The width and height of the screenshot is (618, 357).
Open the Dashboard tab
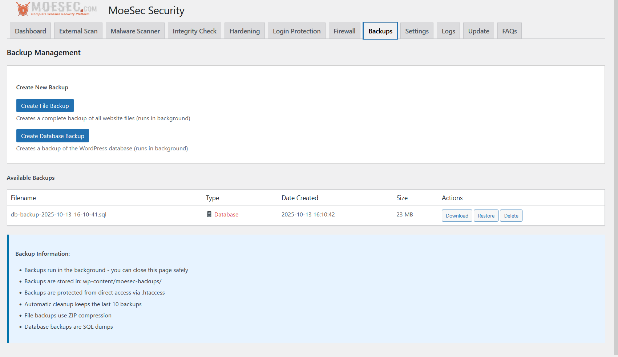(31, 31)
